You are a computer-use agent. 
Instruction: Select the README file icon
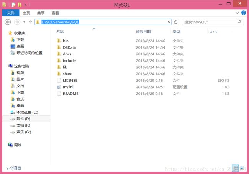(59, 93)
